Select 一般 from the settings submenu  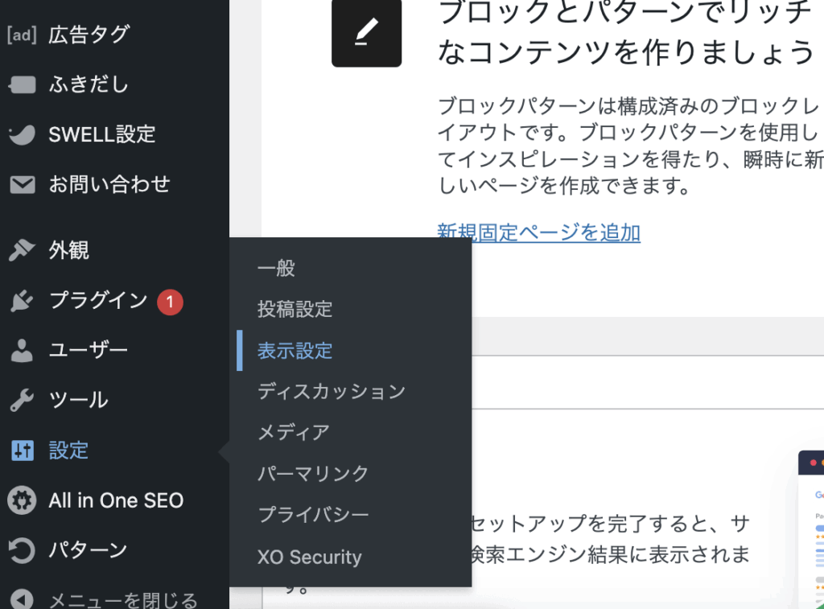coord(277,268)
